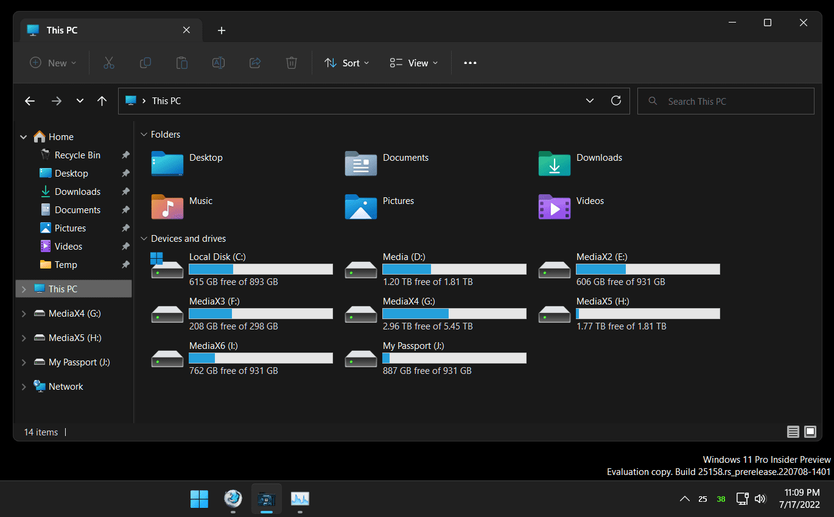The image size is (834, 517).
Task: Click the Rename icon in toolbar
Action: (219, 63)
